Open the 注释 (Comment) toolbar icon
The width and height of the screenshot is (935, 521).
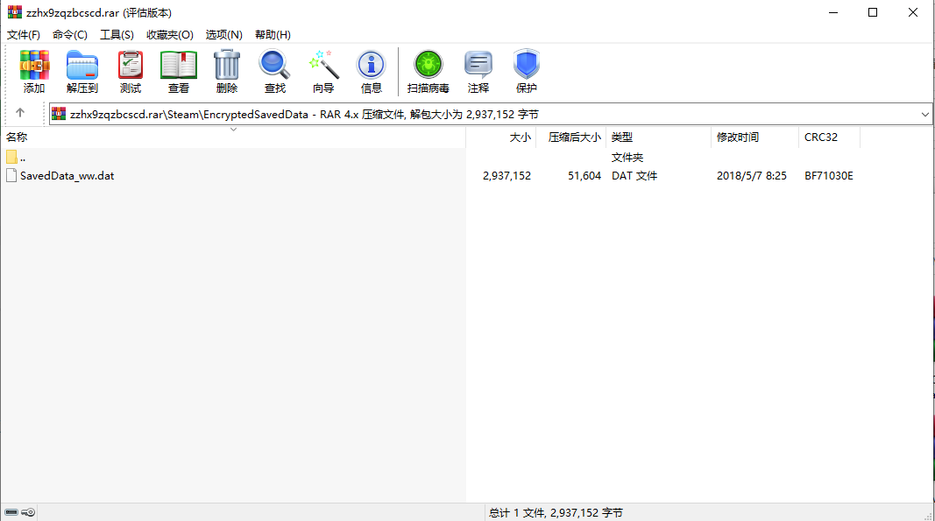point(478,65)
